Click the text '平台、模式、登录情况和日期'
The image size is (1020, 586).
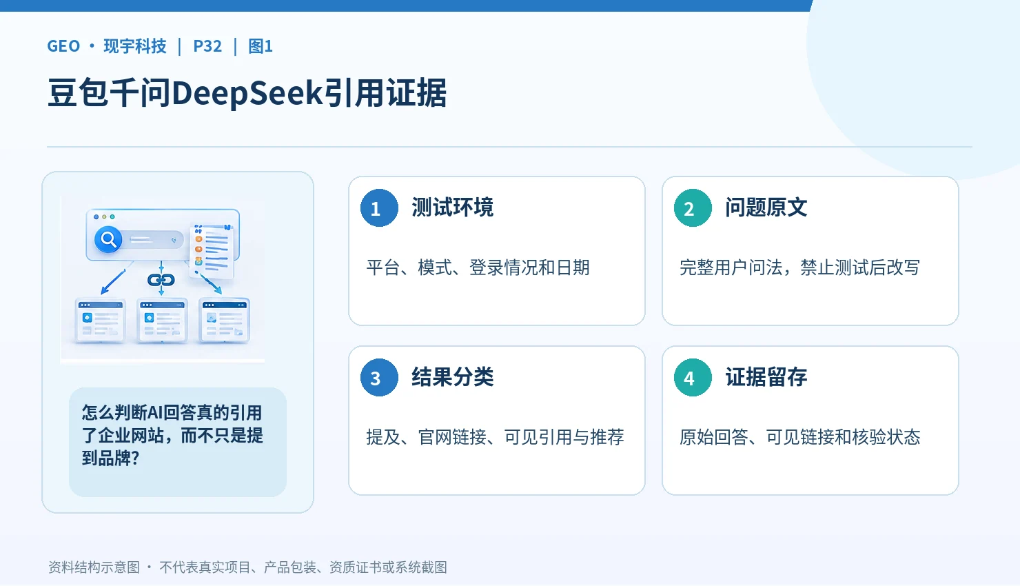pos(478,267)
